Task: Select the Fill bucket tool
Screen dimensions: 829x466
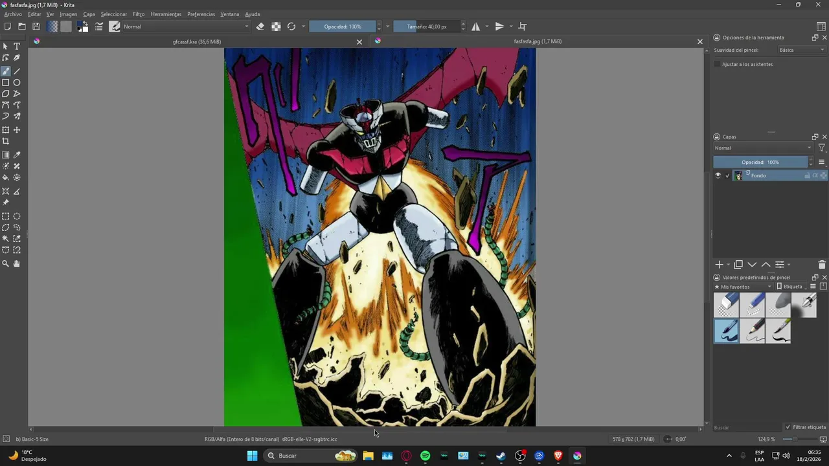Action: pyautogui.click(x=6, y=177)
